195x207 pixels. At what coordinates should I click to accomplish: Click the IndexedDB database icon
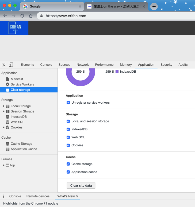[x=7, y=117]
